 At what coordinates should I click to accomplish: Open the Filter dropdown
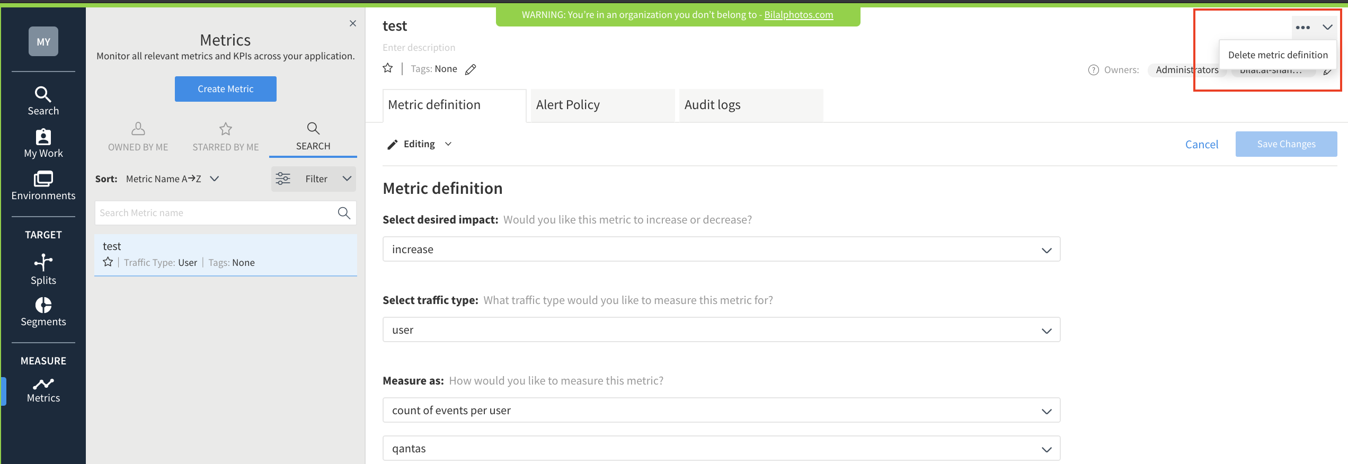tap(314, 179)
